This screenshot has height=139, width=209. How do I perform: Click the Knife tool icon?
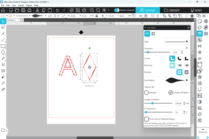[3, 34]
